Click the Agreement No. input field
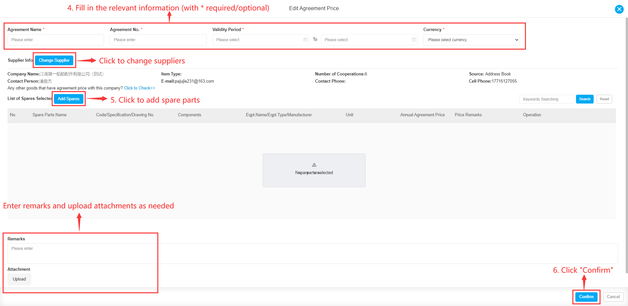The width and height of the screenshot is (628, 306). (158, 40)
